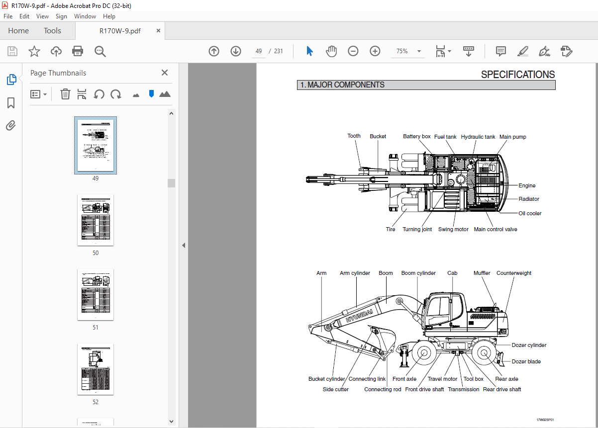Viewport: 598px width, 428px height.
Task: Open the 75% zoom level dropdown
Action: click(419, 51)
